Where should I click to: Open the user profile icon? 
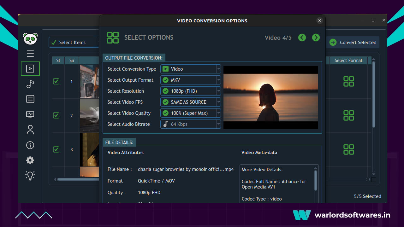coord(30,130)
